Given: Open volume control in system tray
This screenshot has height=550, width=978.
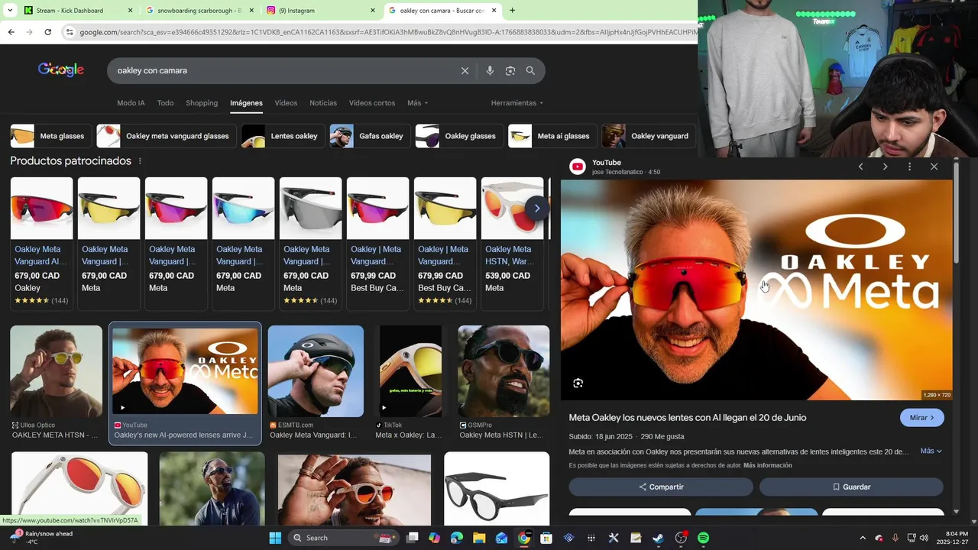Looking at the screenshot, I should point(924,538).
